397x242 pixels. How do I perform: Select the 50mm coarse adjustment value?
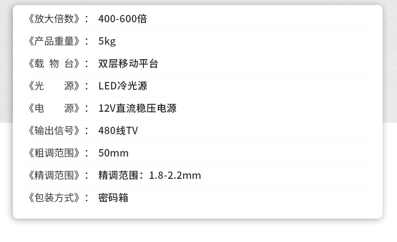113,153
